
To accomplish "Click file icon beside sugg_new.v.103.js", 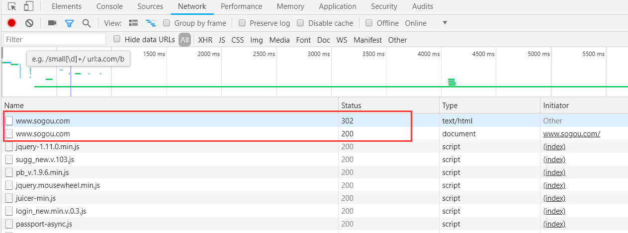I will click(x=9, y=159).
